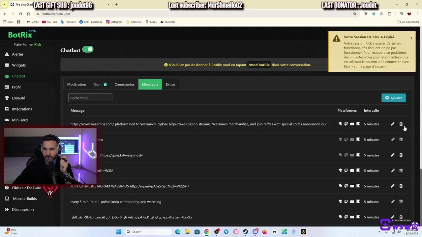Delete the wassimos.com platform timer
Screen dimensions: 422x237
401,124
